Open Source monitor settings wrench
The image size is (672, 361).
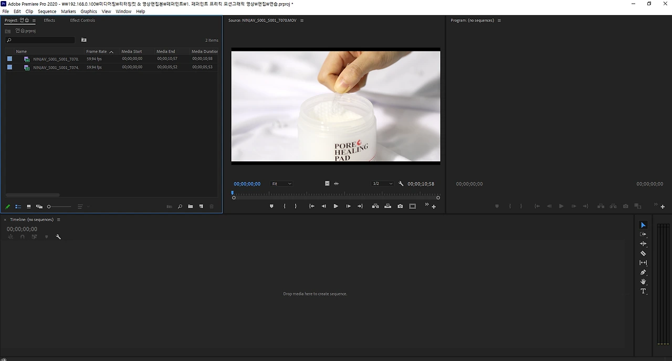tap(401, 184)
